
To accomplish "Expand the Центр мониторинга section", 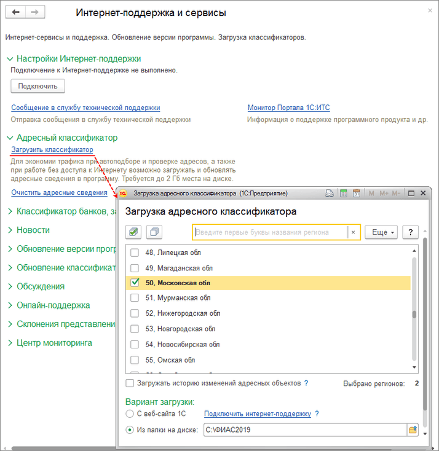I will pos(10,343).
